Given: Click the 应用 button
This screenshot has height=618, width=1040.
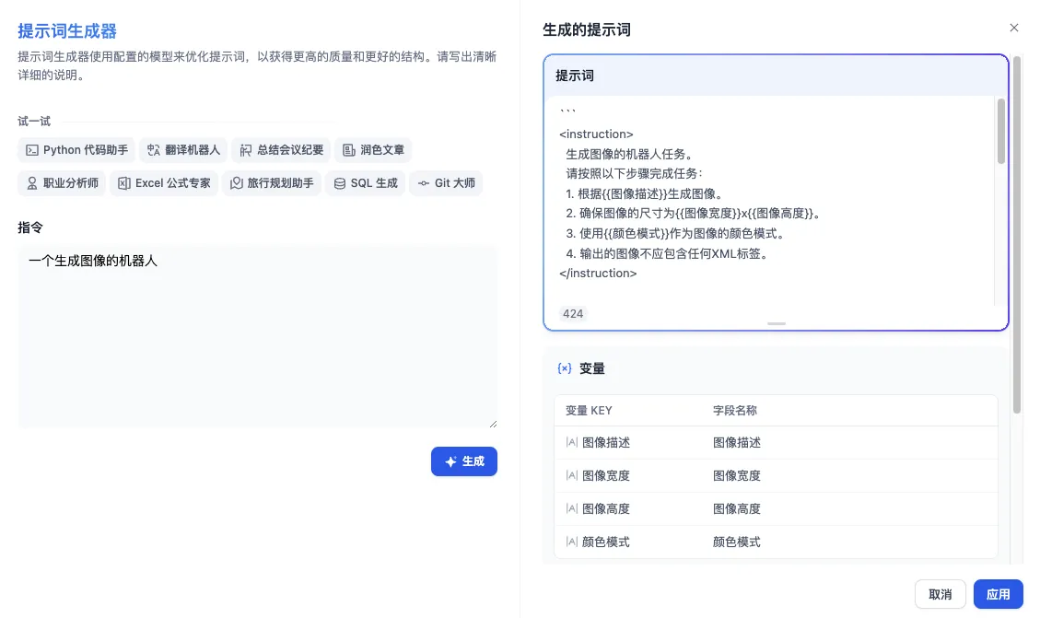Looking at the screenshot, I should pos(998,594).
